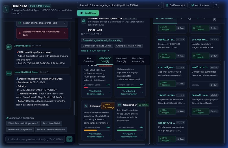The height and width of the screenshot is (148, 228).
Task: Open the Identified Gaps (3) tab
Action: [121, 60]
